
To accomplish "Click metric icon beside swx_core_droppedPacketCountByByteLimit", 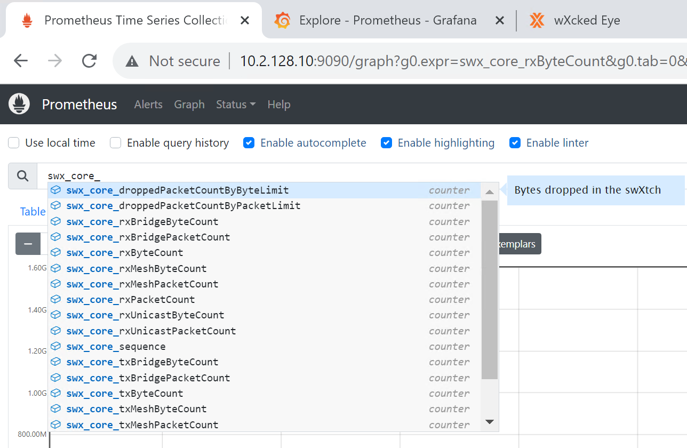I will (x=55, y=190).
